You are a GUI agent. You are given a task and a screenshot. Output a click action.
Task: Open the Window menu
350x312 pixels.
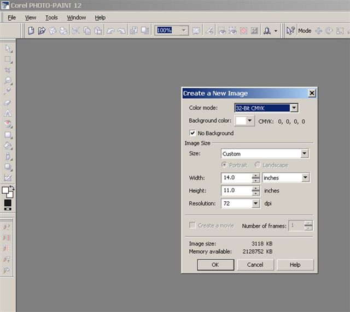click(x=77, y=17)
